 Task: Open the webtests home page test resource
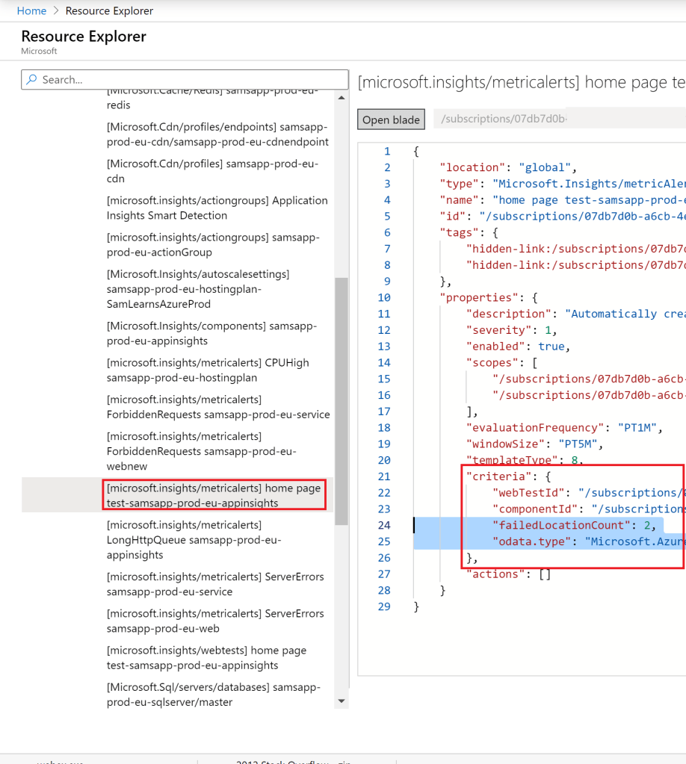(206, 658)
